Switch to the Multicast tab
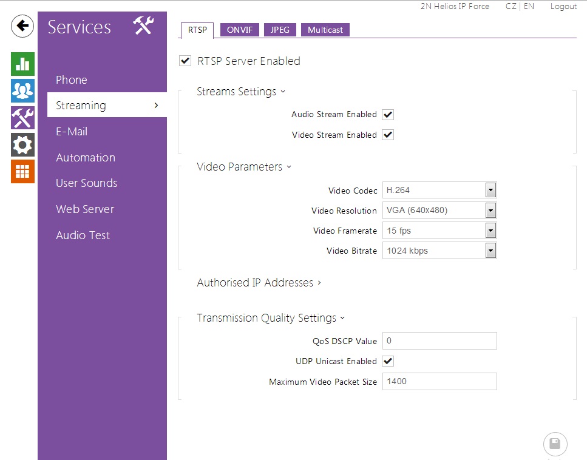 coord(325,30)
